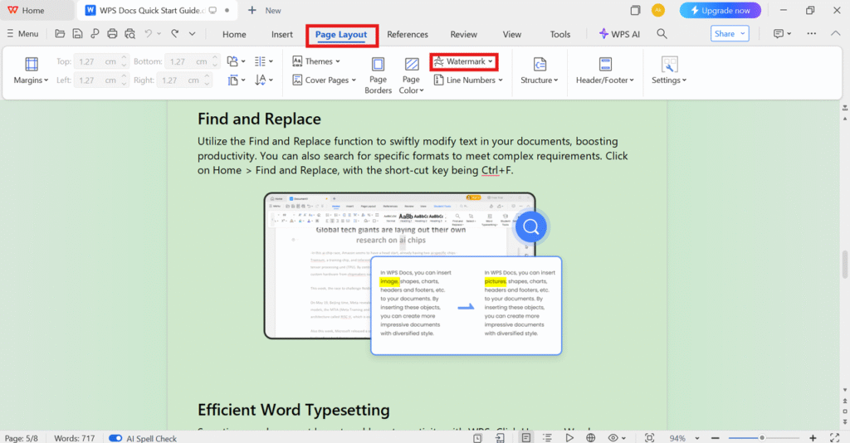Click Upgrade now button
Image resolution: width=850 pixels, height=443 pixels.
click(x=721, y=10)
